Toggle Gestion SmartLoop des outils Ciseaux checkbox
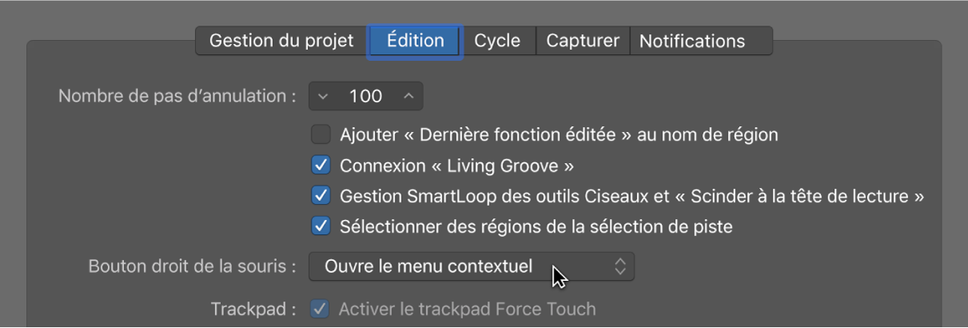Image resolution: width=968 pixels, height=328 pixels. coord(321,196)
